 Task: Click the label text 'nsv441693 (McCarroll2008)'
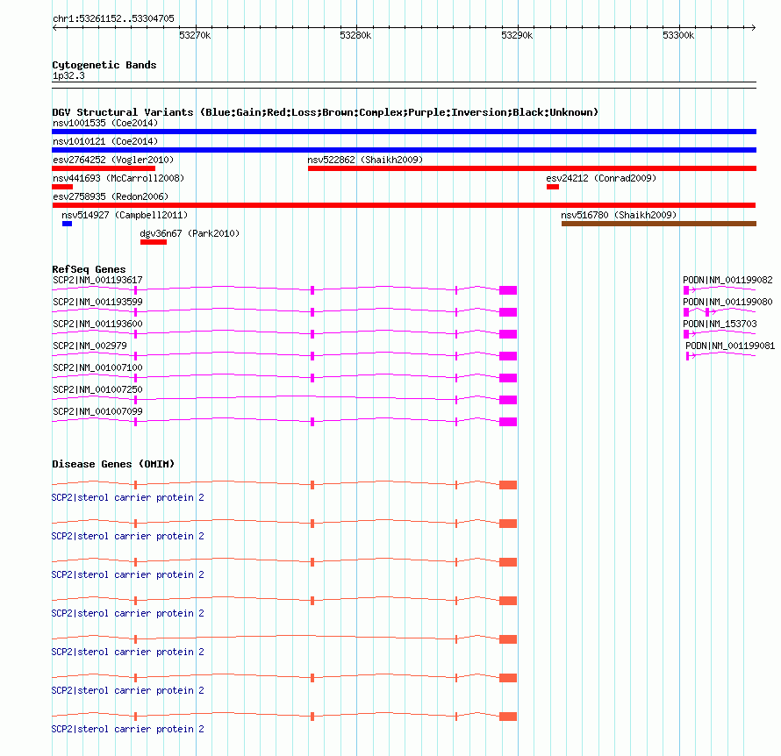pos(118,178)
